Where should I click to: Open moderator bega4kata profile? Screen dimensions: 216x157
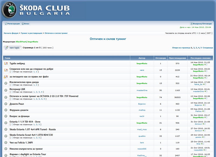coord(33,42)
